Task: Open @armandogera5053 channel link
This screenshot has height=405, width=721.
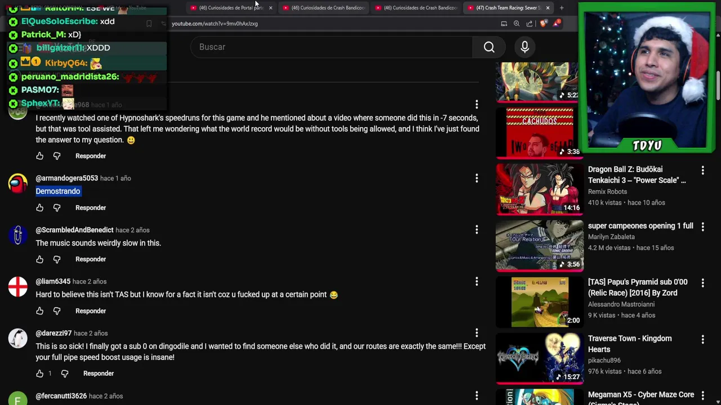Action: click(66, 178)
